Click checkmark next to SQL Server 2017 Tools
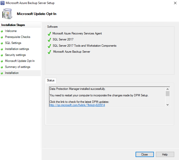The height and width of the screenshot is (160, 179). [x=49, y=46]
